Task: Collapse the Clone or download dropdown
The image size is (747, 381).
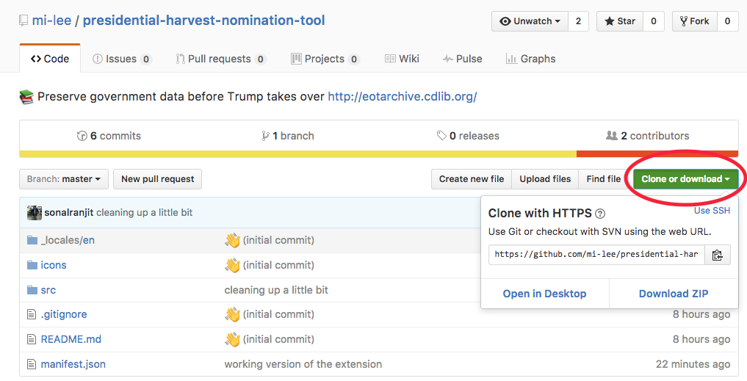Action: pyautogui.click(x=685, y=179)
